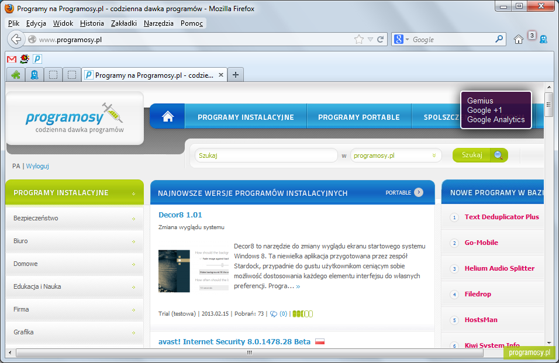The width and height of the screenshot is (559, 363).
Task: Expand the Grafika category
Action: 74,332
